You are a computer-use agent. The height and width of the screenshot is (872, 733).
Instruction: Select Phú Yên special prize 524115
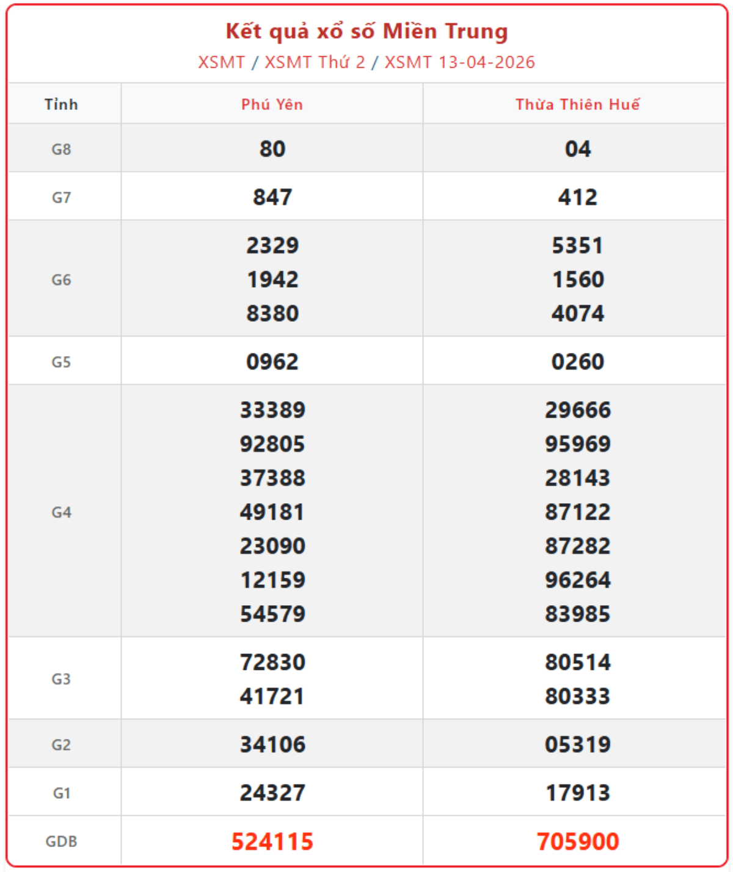coord(272,841)
